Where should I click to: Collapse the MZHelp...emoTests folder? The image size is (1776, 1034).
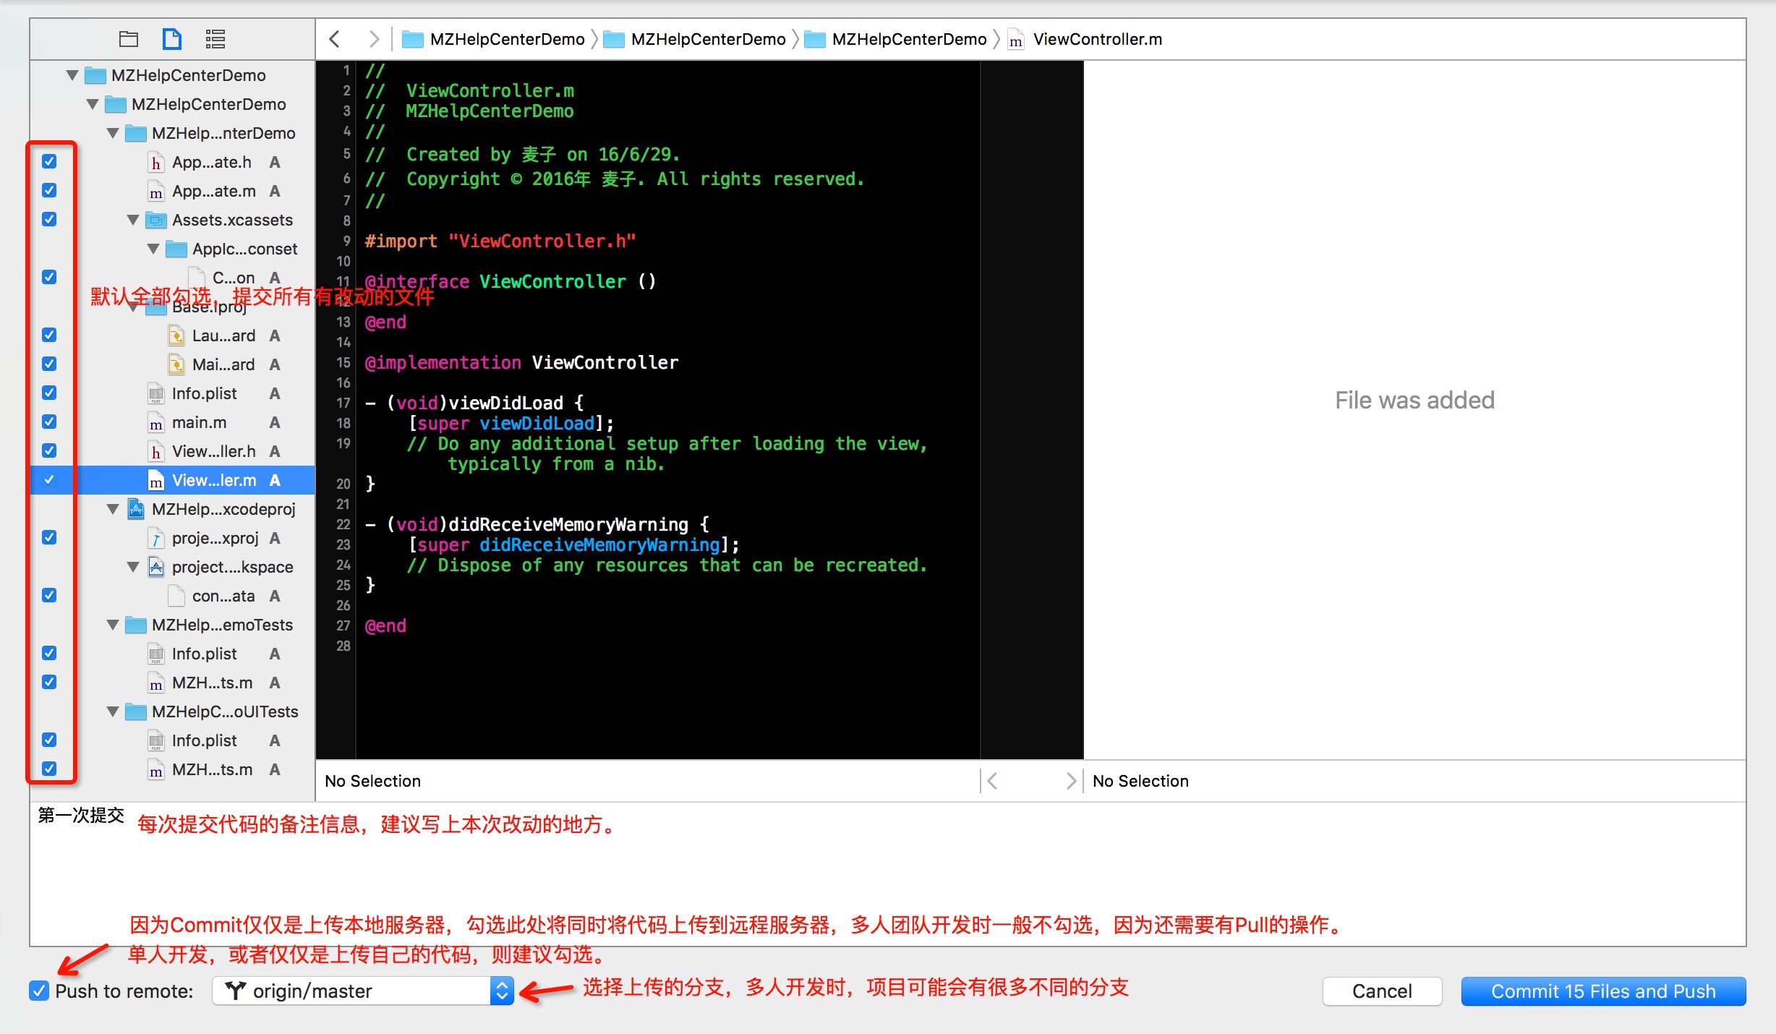click(113, 625)
